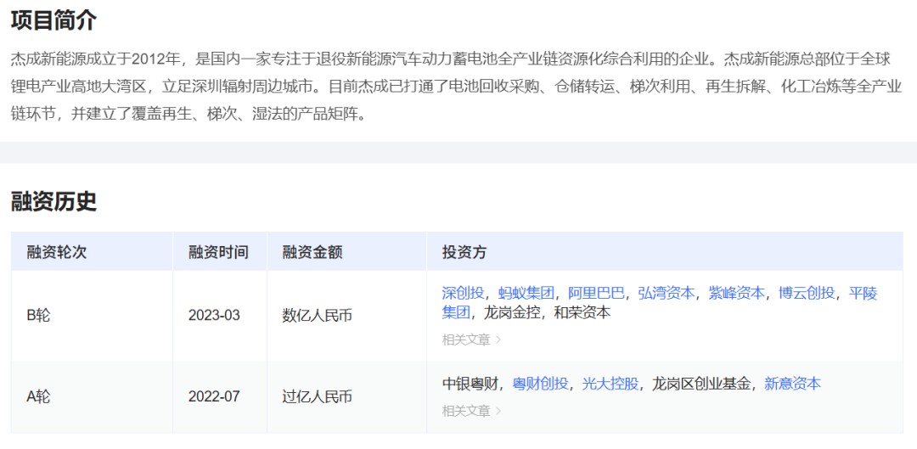Open the 深创投 investor link
The height and width of the screenshot is (449, 917).
click(463, 293)
